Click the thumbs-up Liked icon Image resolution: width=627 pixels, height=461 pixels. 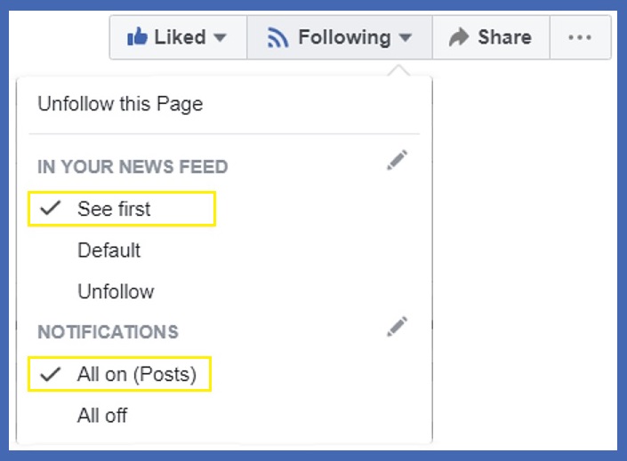137,37
